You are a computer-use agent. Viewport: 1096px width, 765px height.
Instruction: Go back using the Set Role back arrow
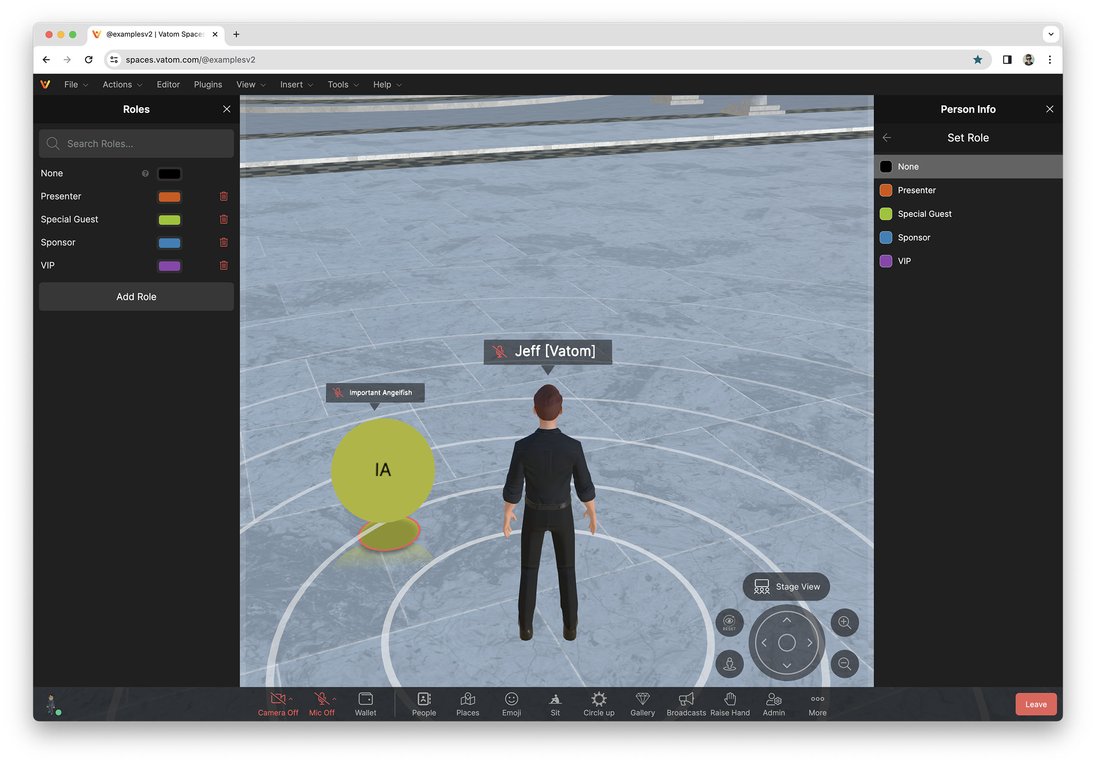[x=887, y=138]
